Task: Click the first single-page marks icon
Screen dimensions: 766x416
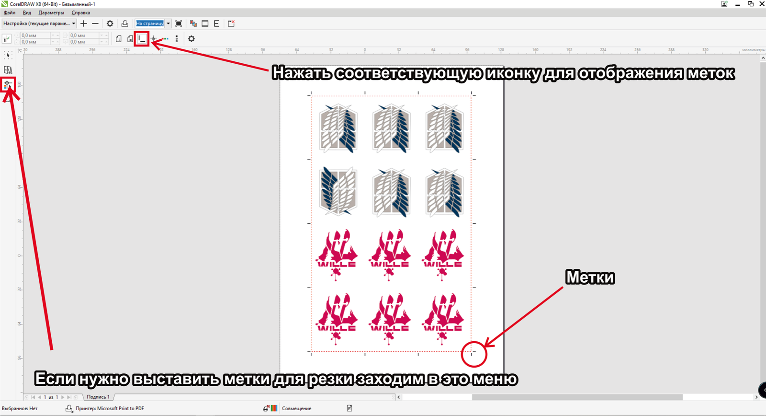Action: point(119,39)
